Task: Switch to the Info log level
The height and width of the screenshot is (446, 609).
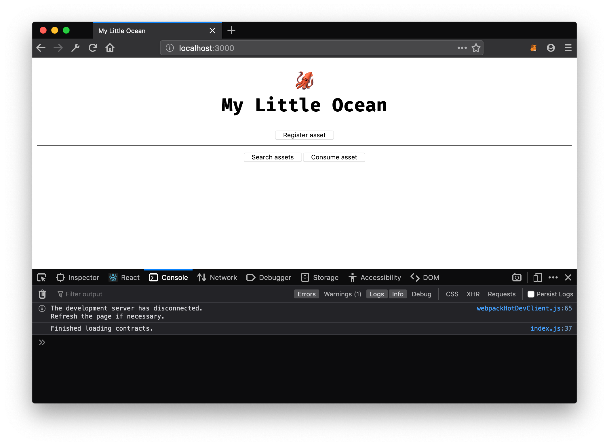Action: tap(398, 294)
